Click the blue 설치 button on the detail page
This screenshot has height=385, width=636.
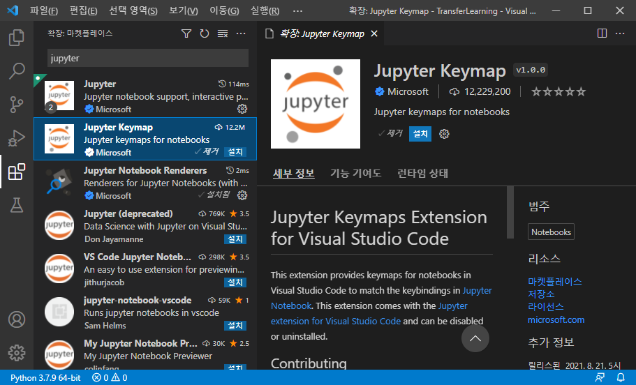coord(420,134)
